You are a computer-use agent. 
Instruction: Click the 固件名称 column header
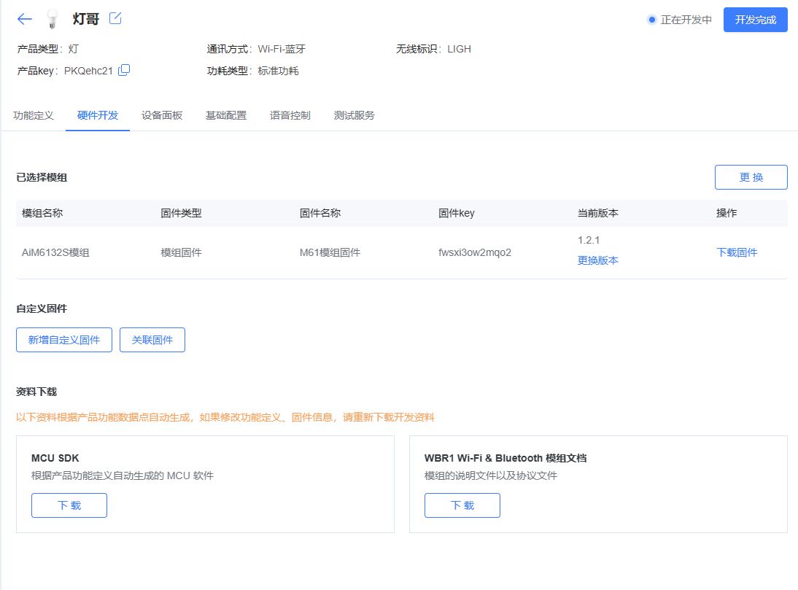pos(320,213)
